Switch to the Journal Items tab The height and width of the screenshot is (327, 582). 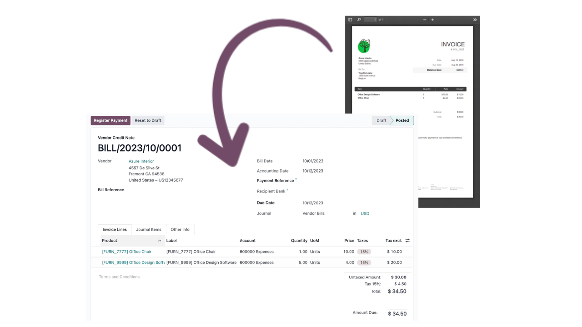(x=148, y=229)
